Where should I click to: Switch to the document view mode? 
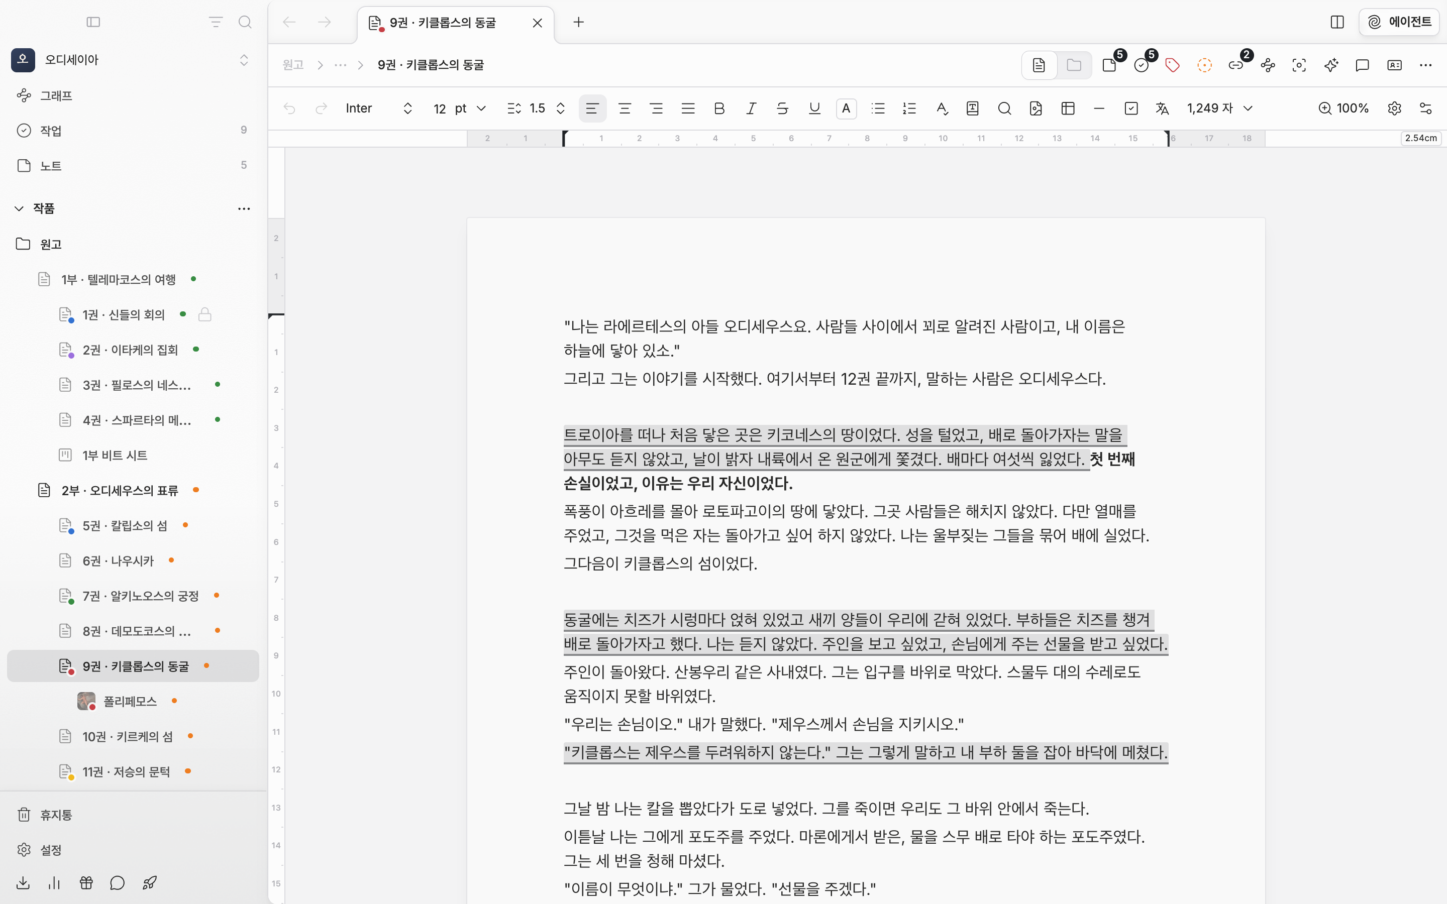(1039, 65)
